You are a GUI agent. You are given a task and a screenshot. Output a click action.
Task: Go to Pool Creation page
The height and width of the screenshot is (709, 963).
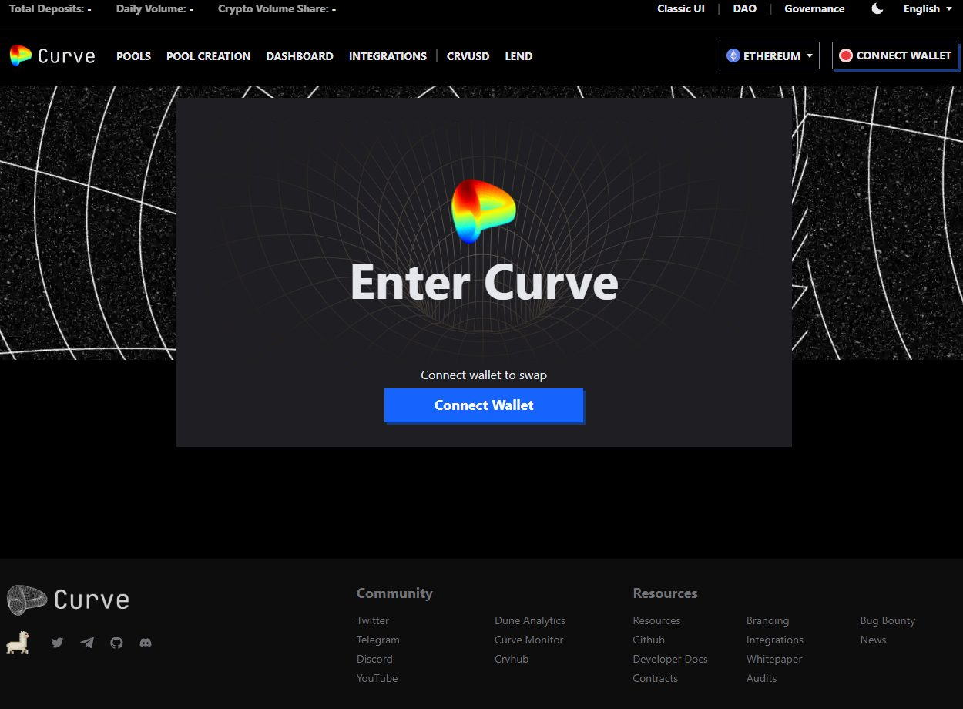point(208,56)
